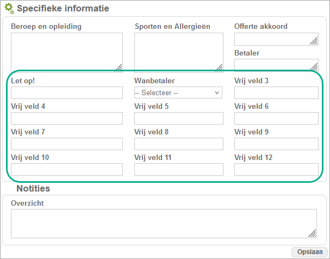Select the Vrij veld 9 field
330x259 pixels.
click(276, 144)
